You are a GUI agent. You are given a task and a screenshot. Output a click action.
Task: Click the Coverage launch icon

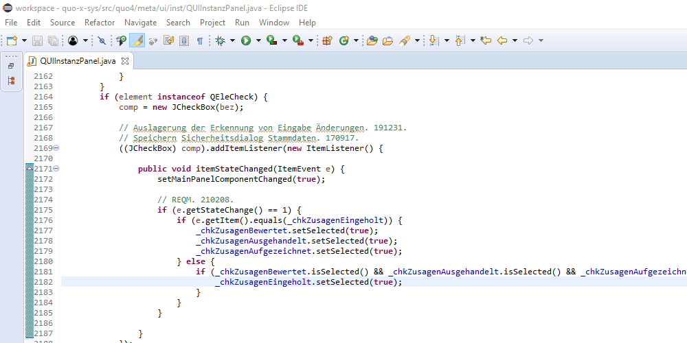coord(271,40)
